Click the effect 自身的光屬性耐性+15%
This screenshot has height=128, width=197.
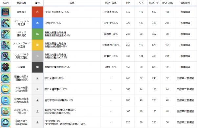[x=57, y=67]
